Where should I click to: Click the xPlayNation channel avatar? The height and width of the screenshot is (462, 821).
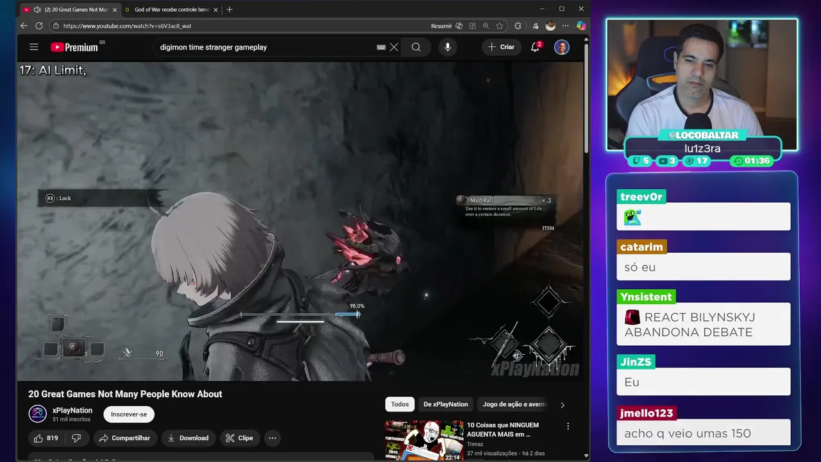38,414
